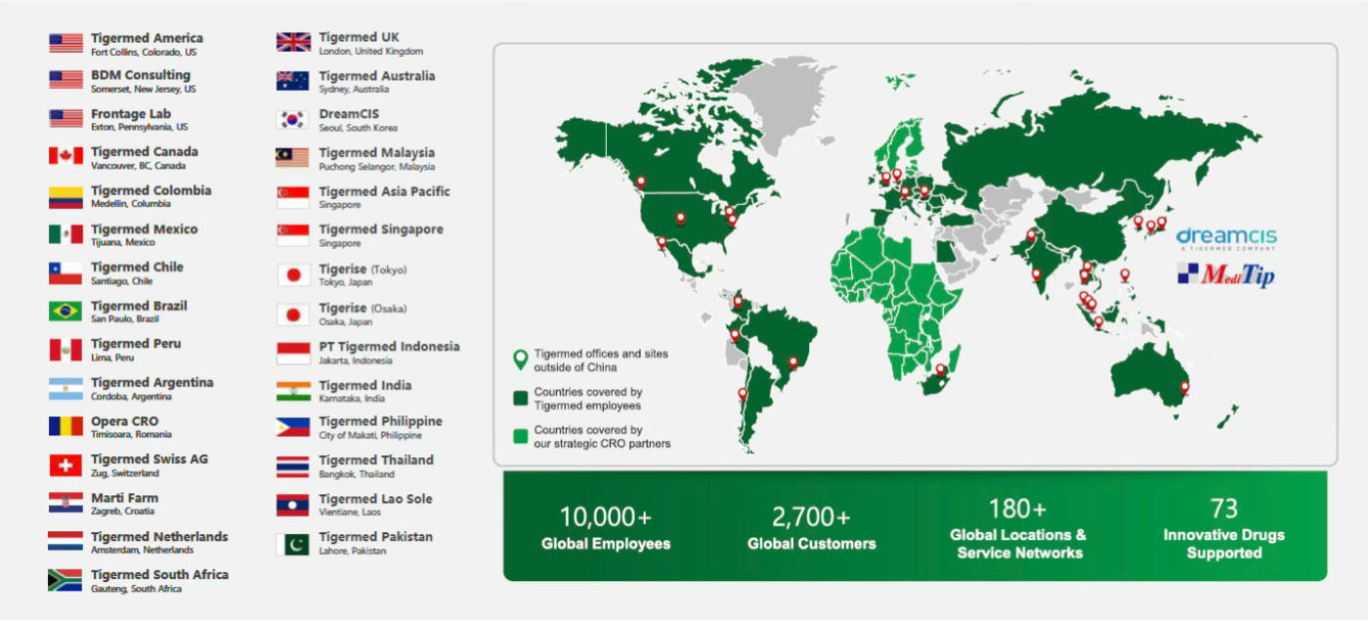The image size is (1368, 622).
Task: Click the Brazilian flag beside Tigermed Brazil
Action: pyautogui.click(x=65, y=311)
